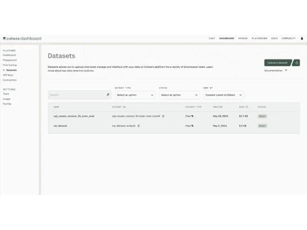Click the Dataset Type column header
Viewport: 307px width, 230px height.
(x=193, y=107)
